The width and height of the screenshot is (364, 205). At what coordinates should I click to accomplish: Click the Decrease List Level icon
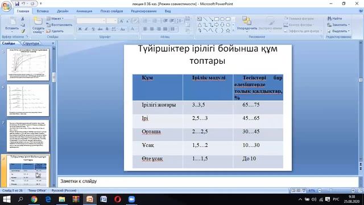point(166,21)
